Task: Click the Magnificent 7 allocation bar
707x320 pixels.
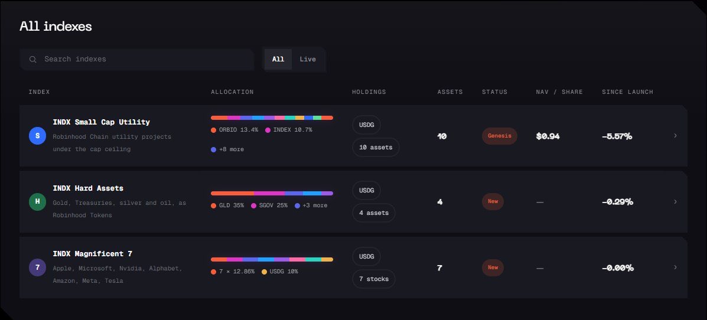Action: coord(272,260)
